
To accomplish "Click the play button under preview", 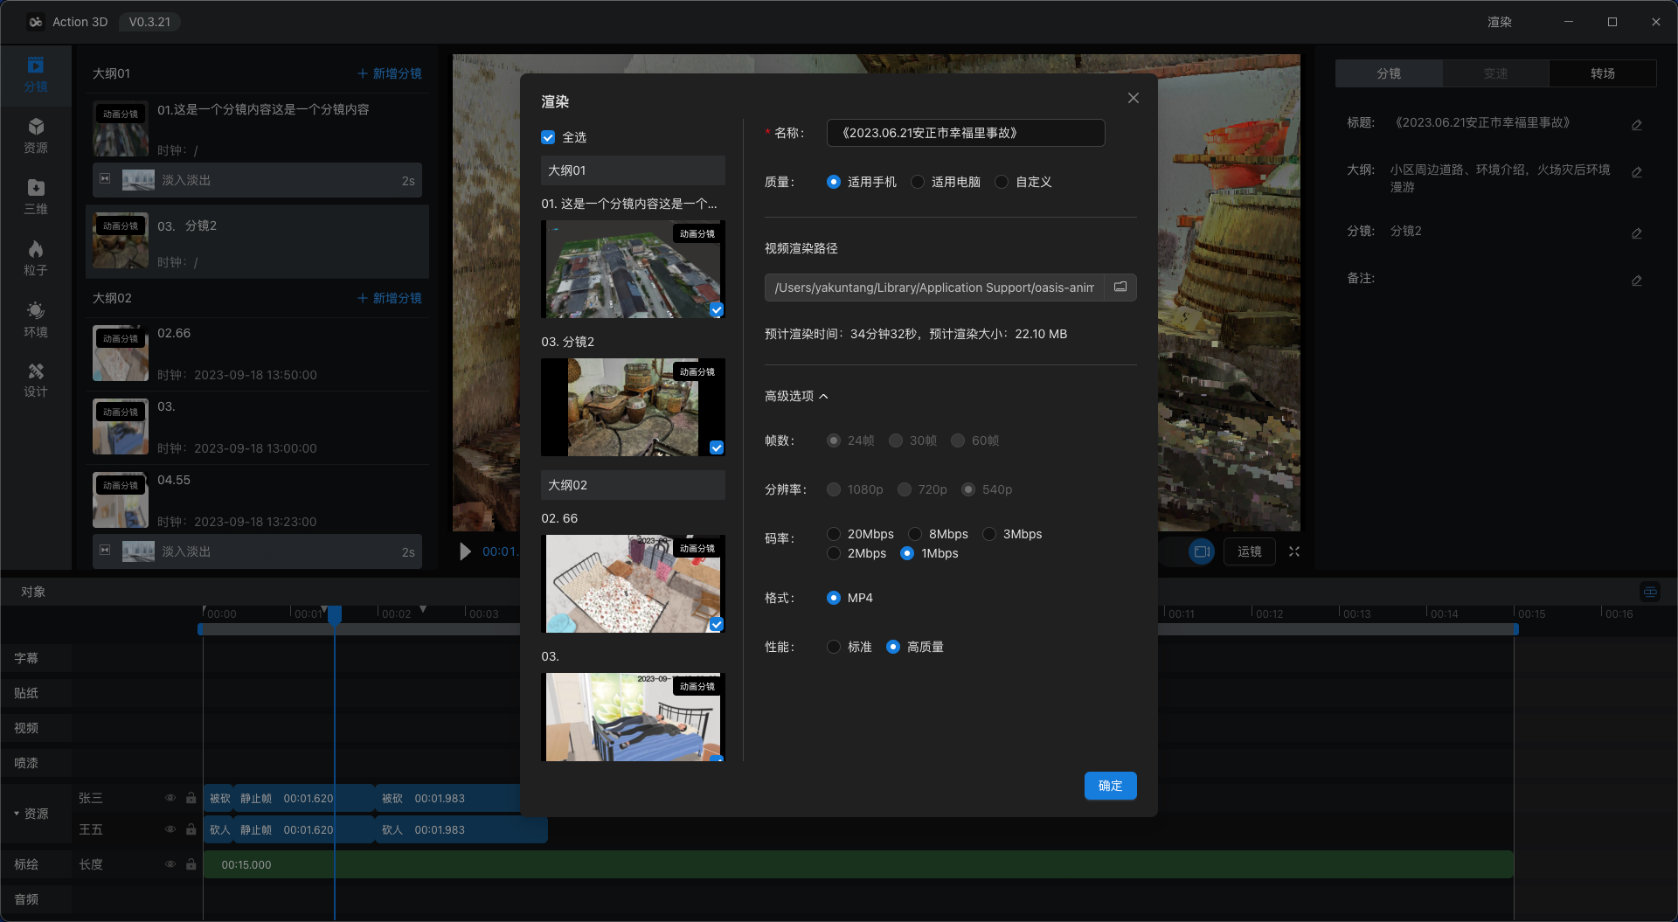I will coord(465,551).
